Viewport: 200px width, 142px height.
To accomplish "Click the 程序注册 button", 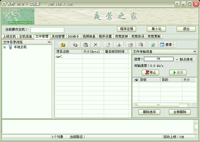I will coord(126,29).
